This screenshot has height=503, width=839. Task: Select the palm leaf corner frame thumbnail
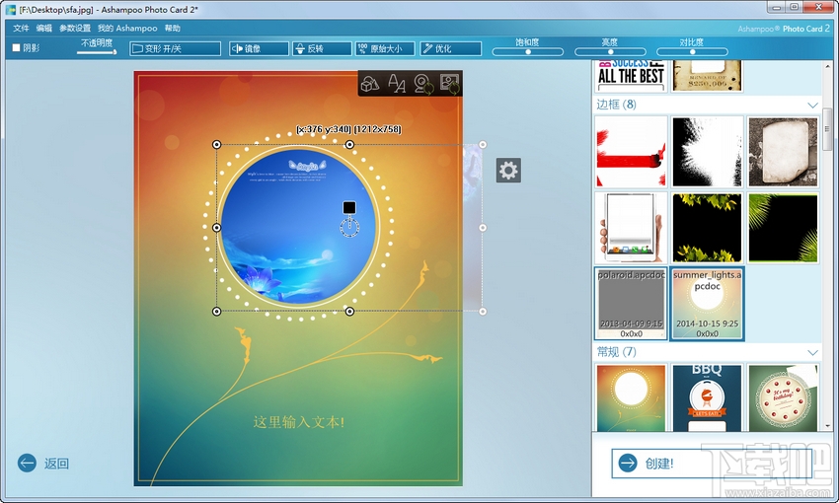(783, 228)
